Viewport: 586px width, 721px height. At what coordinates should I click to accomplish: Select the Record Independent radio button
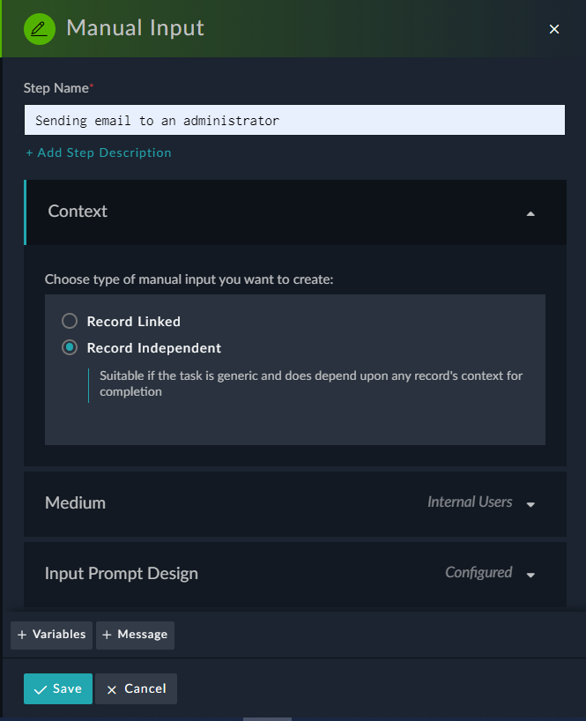[x=69, y=347]
